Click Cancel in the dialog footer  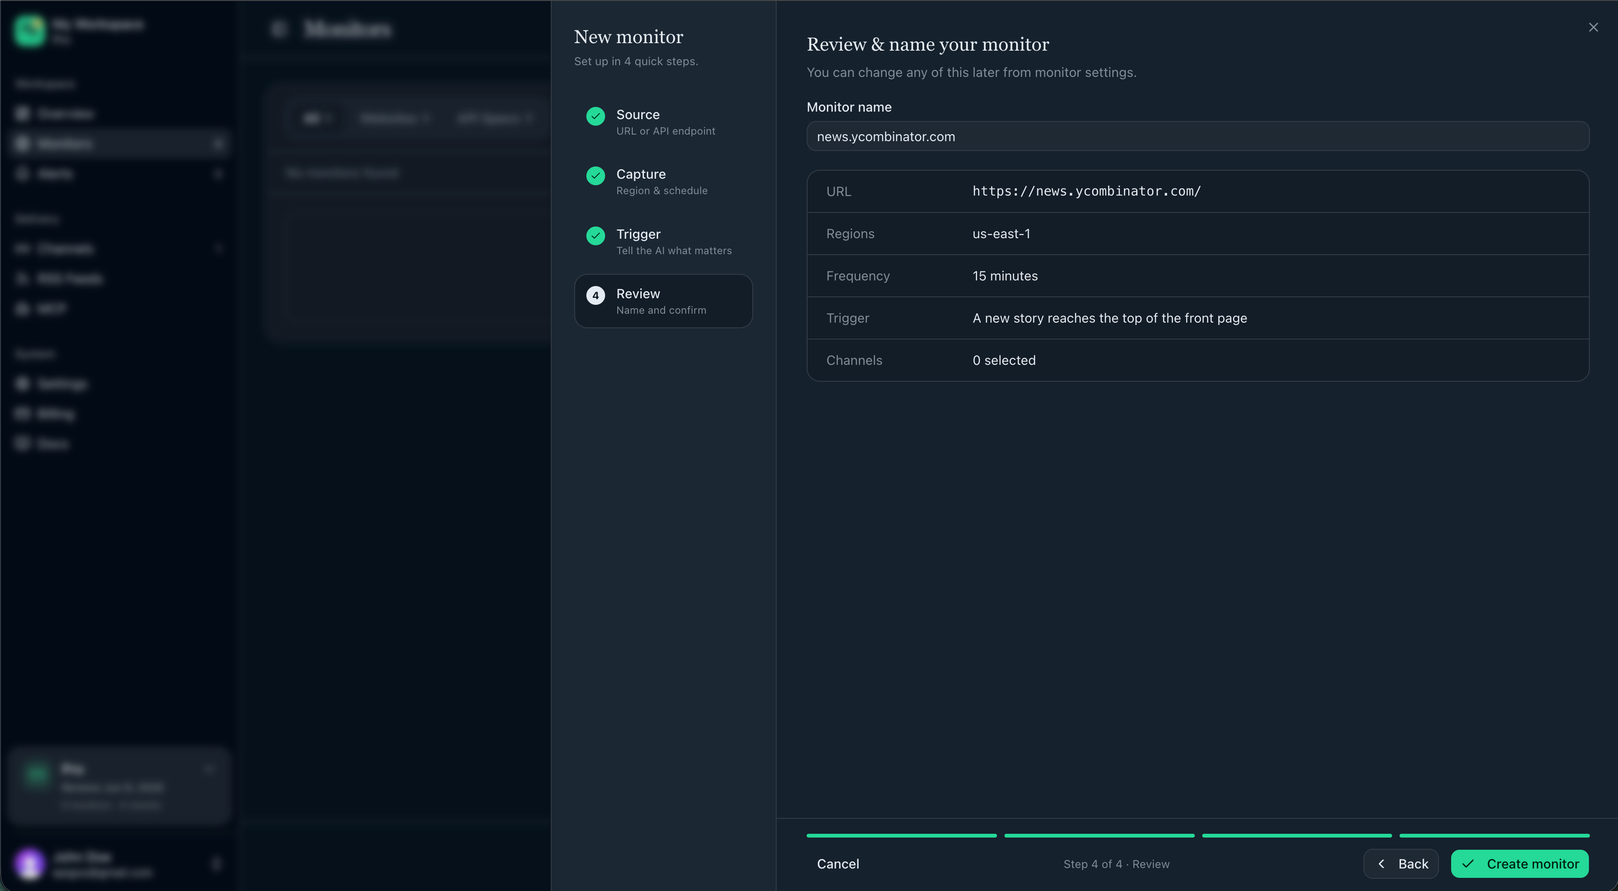pyautogui.click(x=838, y=863)
